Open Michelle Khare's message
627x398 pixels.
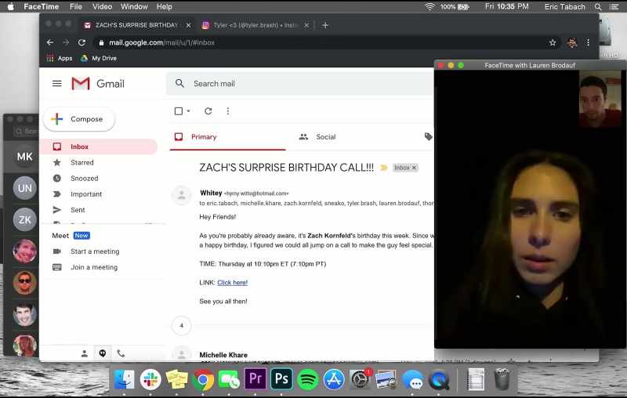tap(223, 355)
